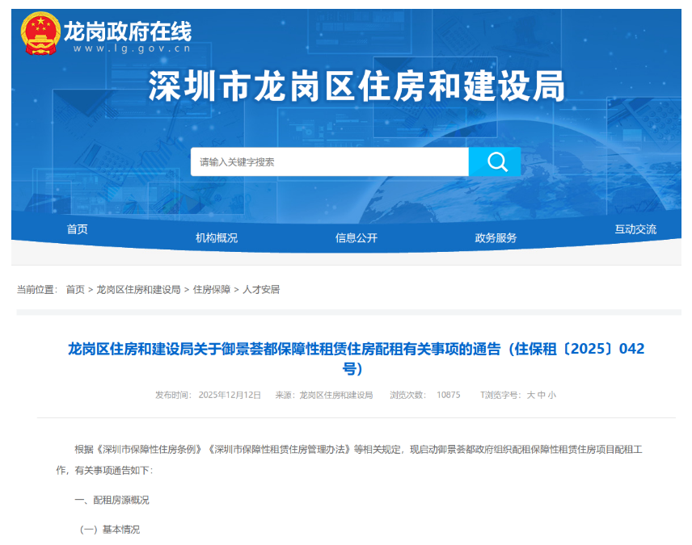The width and height of the screenshot is (692, 545).
Task: Click the www.lg.gov.cn address under the logo
Action: pyautogui.click(x=131, y=48)
